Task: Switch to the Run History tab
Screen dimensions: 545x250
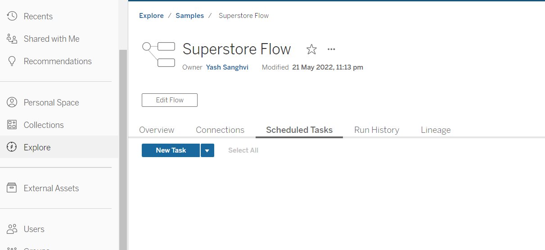Action: [x=377, y=130]
